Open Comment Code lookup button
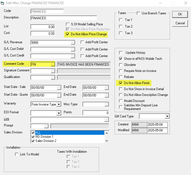 pos(53,64)
